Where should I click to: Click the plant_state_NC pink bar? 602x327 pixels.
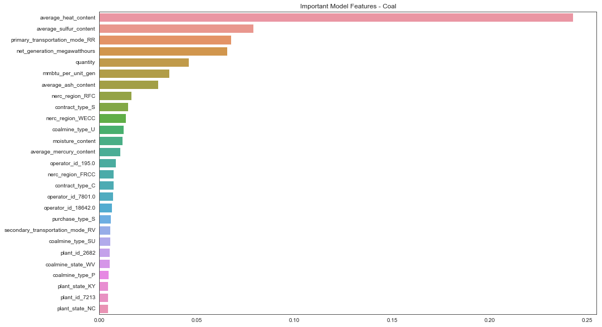[104, 309]
